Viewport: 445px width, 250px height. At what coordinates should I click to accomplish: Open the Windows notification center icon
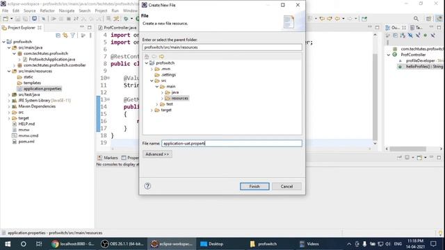pyautogui.click(x=433, y=244)
